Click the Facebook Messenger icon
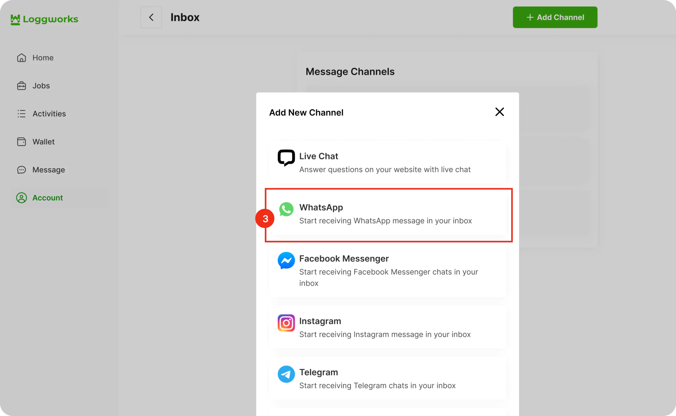Image resolution: width=676 pixels, height=416 pixels. click(x=286, y=260)
